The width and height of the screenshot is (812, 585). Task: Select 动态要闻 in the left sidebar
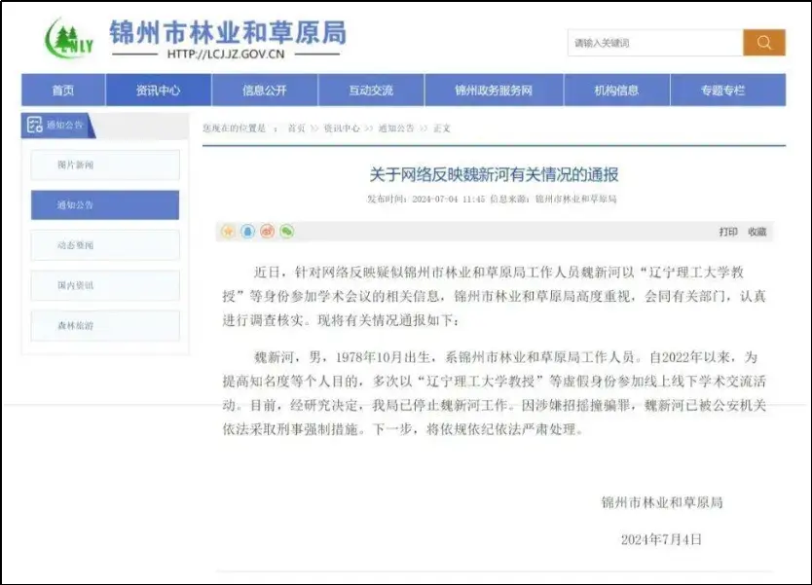coord(105,245)
